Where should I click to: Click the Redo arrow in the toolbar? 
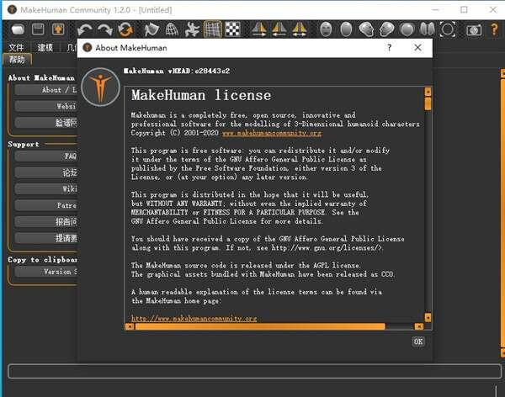coord(104,29)
